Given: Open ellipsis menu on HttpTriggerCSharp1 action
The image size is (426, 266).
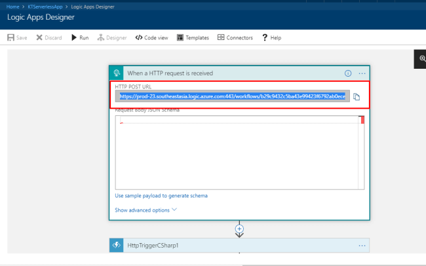Looking at the screenshot, I should point(362,245).
